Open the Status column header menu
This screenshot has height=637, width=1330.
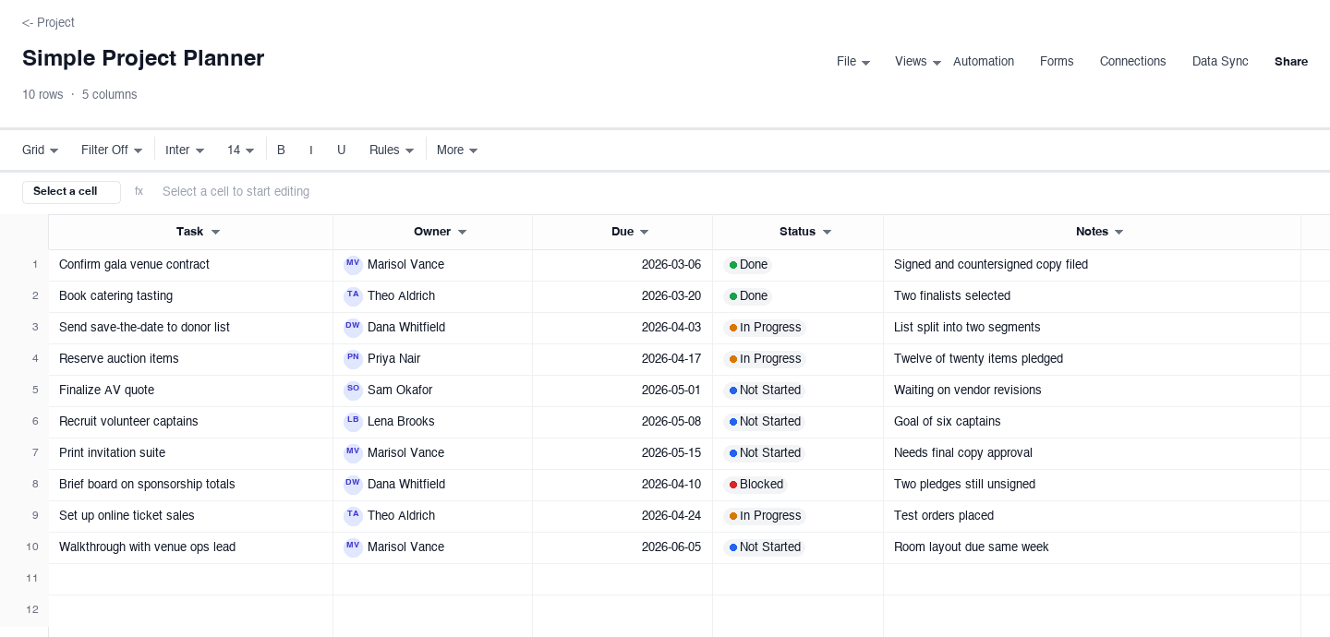(x=827, y=232)
